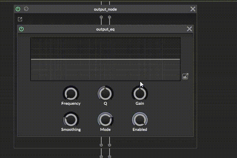Click the right input pin of output_node
Viewport: 237px width, 158px height.
110,18
